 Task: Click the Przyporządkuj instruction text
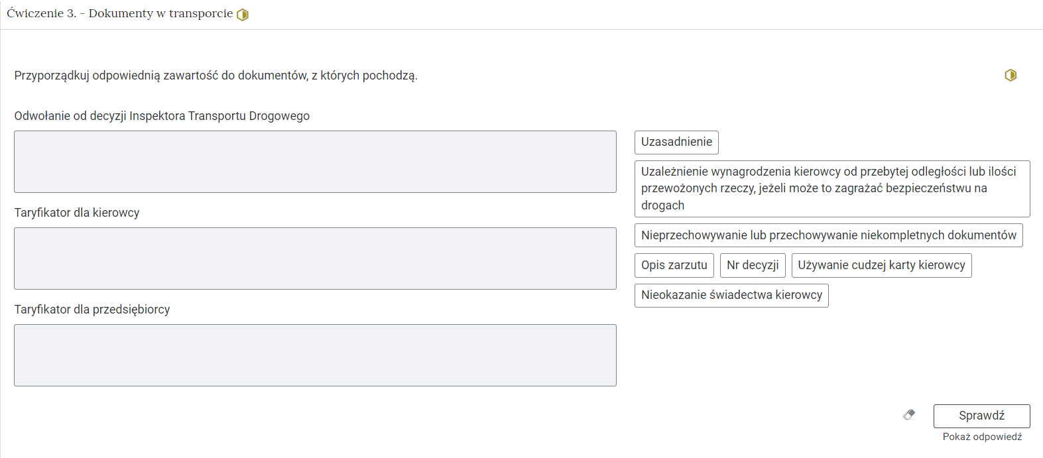[x=215, y=76]
